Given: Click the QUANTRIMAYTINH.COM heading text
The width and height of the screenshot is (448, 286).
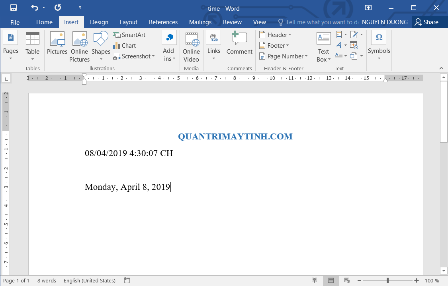Looking at the screenshot, I should [235, 137].
